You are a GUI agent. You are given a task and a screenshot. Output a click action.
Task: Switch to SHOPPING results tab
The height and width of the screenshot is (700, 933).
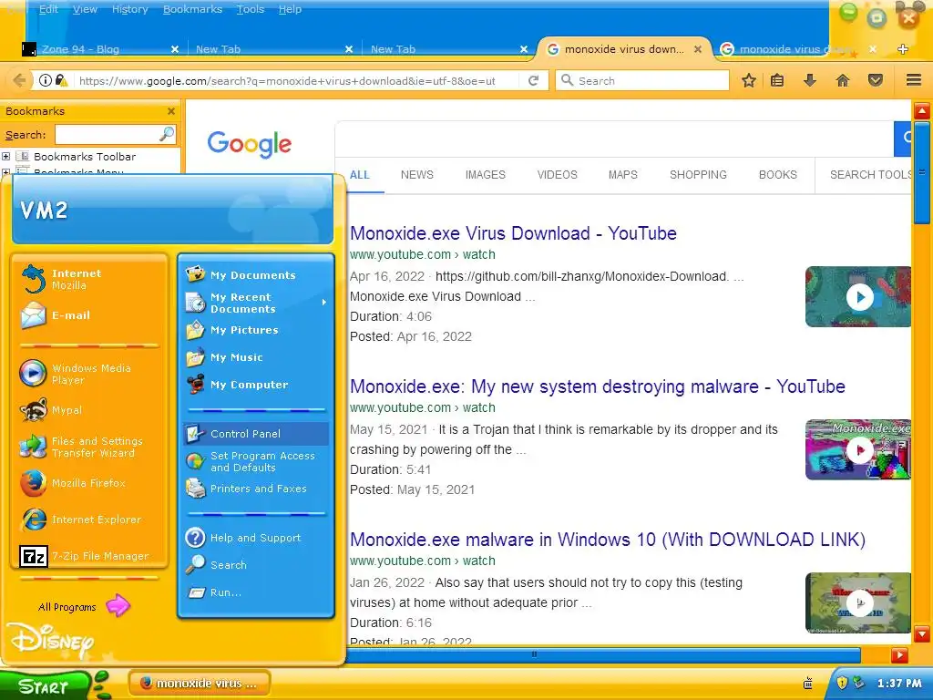(698, 174)
